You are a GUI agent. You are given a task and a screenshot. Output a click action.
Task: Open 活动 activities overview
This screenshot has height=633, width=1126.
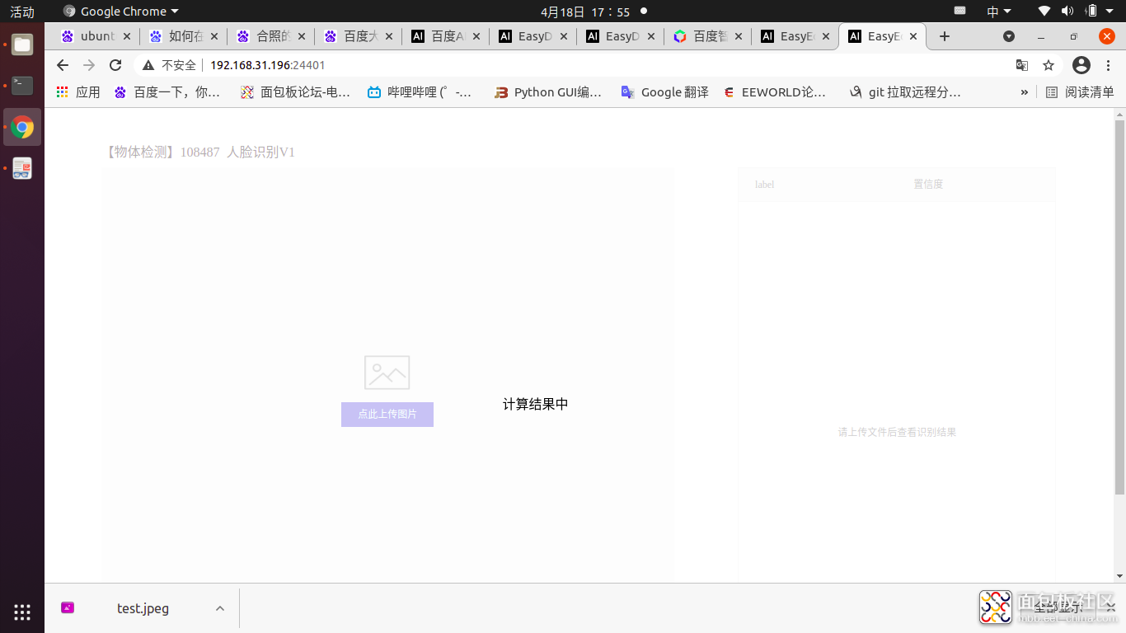click(22, 12)
